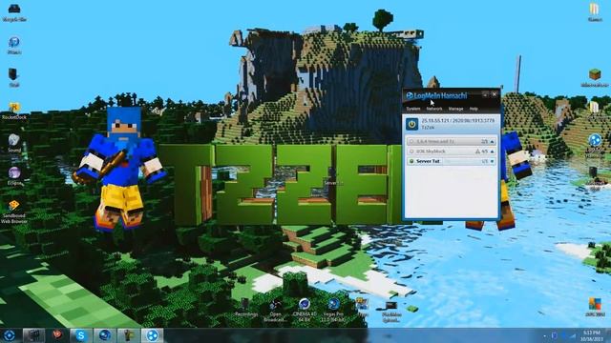The image size is (611, 343).
Task: Open Sound desktop icon
Action: coord(14,143)
